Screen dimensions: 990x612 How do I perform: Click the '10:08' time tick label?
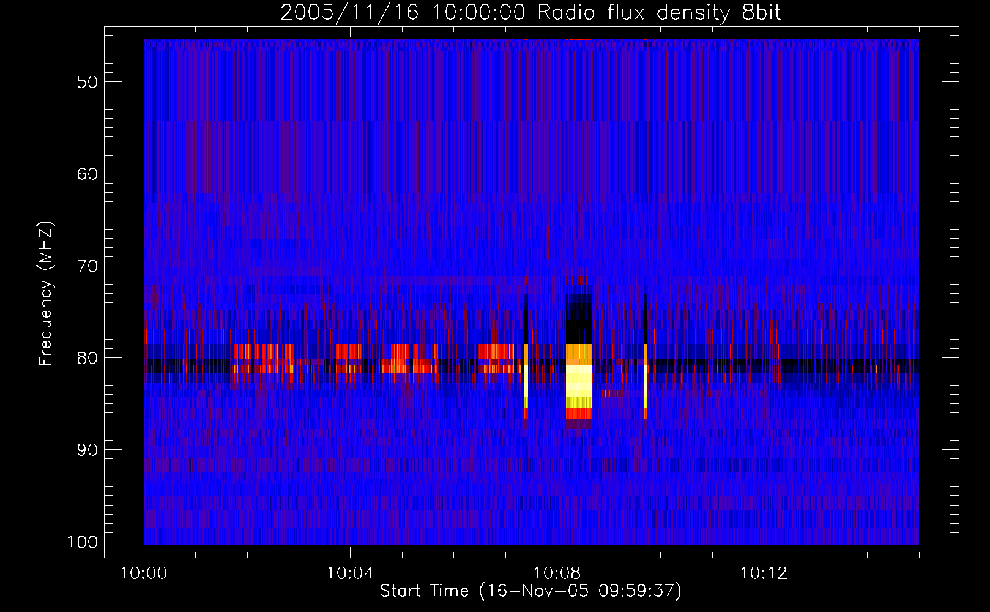tap(557, 573)
